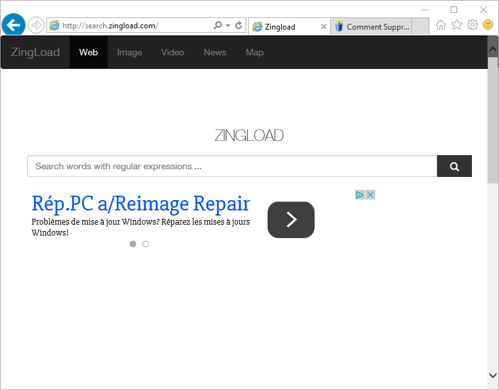Click the ZingLoad brand link
The height and width of the screenshot is (390, 499).
[x=35, y=52]
